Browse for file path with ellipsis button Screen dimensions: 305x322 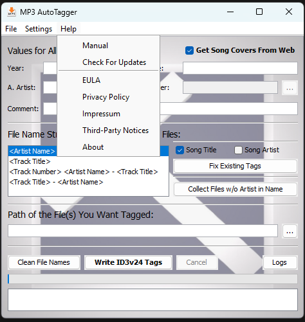point(290,231)
